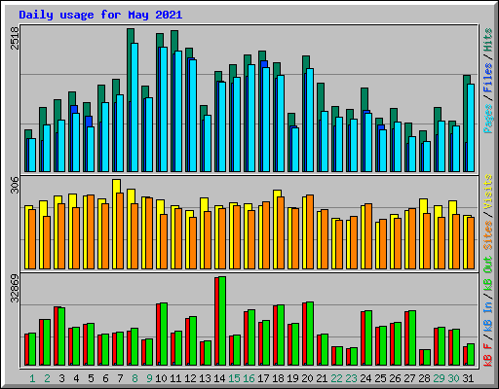The image size is (499, 389).
Task: Click the orange Sites bar for day 20
Action: click(x=310, y=231)
